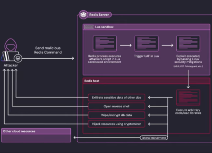
Task: Click the 'Execute arbitrary code/load libraries' caption
Action: [x=188, y=112]
